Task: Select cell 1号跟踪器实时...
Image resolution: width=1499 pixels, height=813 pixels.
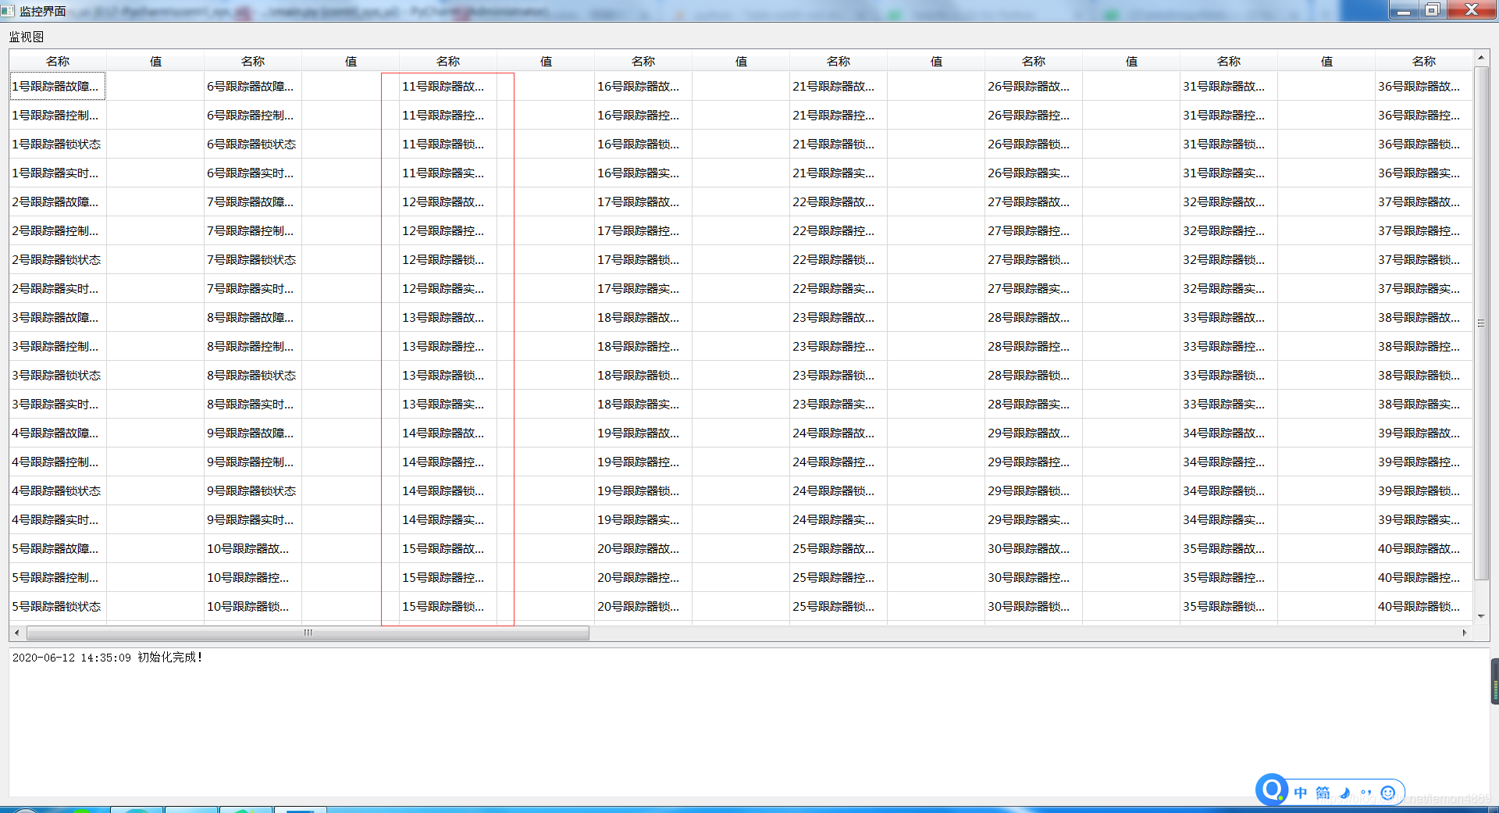Action: [x=58, y=173]
